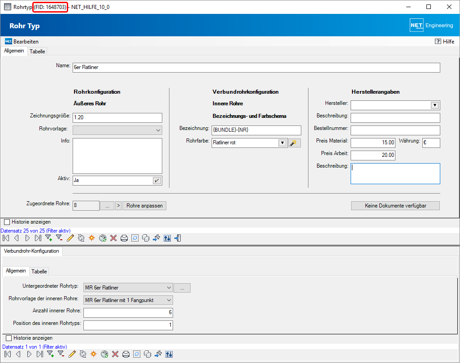Delete record with red X, Rohrtyp toolbar
This screenshot has height=363, width=460.
(x=113, y=238)
